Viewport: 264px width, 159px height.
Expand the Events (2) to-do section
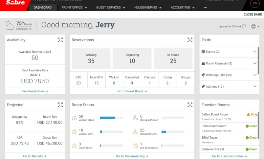pyautogui.click(x=255, y=52)
